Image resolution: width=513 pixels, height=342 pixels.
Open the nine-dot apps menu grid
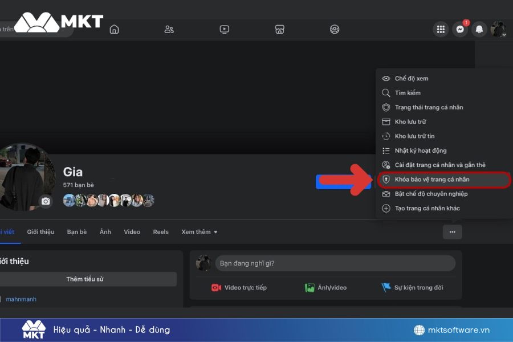441,29
